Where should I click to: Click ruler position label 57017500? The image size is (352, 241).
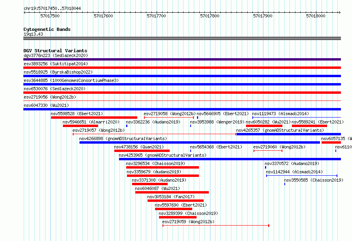tap(50, 16)
